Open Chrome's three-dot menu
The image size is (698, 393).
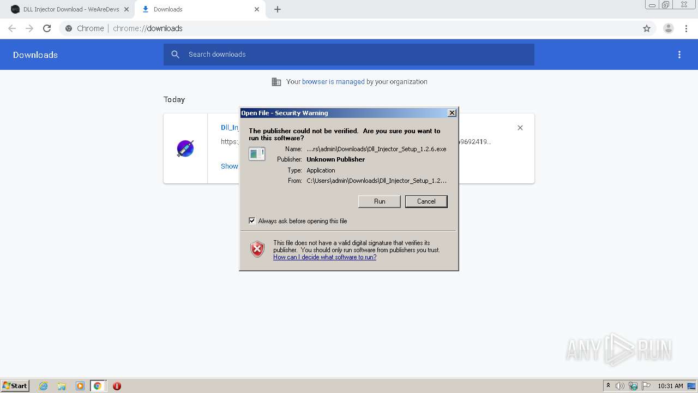pos(686,28)
